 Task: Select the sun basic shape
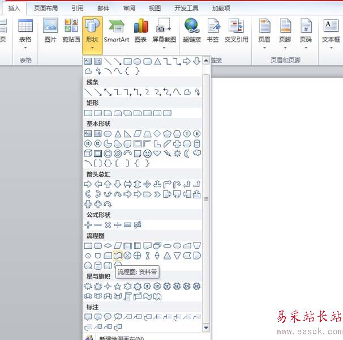[177, 154]
